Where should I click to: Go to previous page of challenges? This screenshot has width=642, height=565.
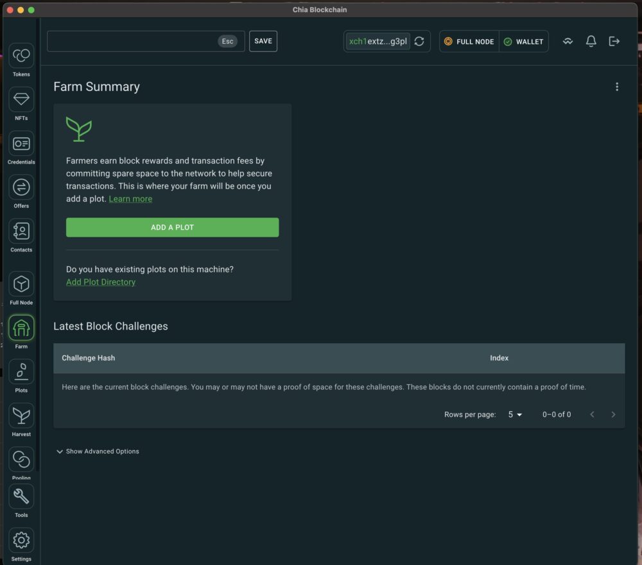click(592, 414)
